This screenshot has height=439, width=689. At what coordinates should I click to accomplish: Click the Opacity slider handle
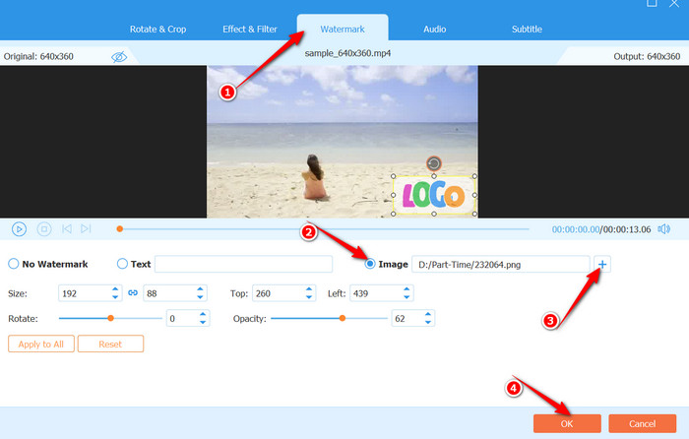pyautogui.click(x=343, y=318)
